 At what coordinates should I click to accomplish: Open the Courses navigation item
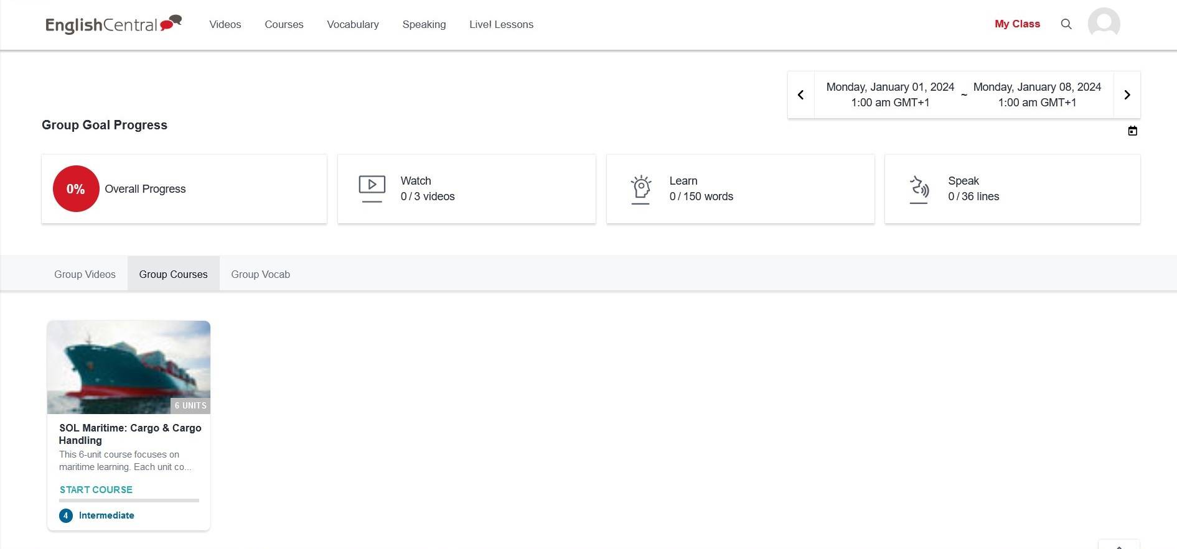[284, 24]
